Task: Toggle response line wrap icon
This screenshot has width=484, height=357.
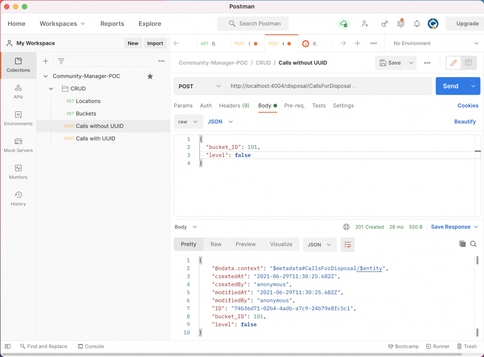Action: click(347, 245)
